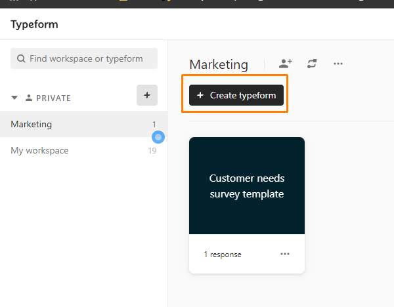Click the person icon beside PRIVATE
The width and height of the screenshot is (394, 307).
[28, 98]
